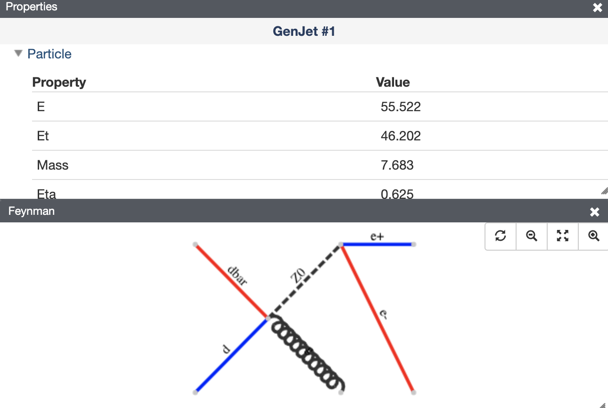The height and width of the screenshot is (408, 608).
Task: Click the Value column header
Action: [x=393, y=82]
